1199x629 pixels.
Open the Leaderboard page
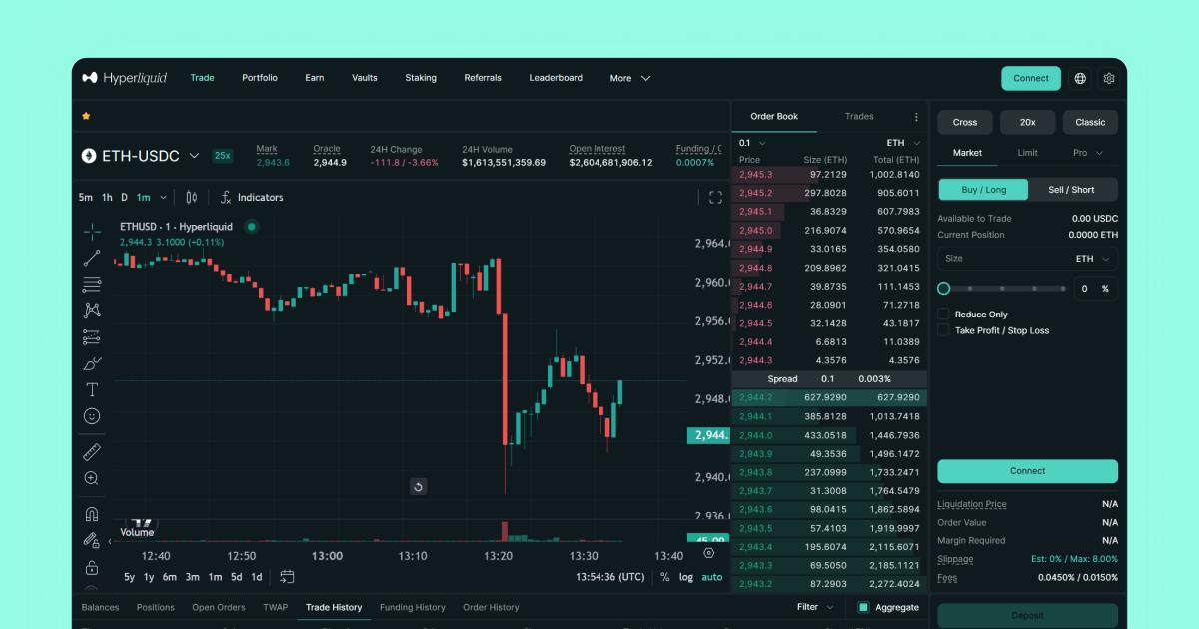coord(556,78)
